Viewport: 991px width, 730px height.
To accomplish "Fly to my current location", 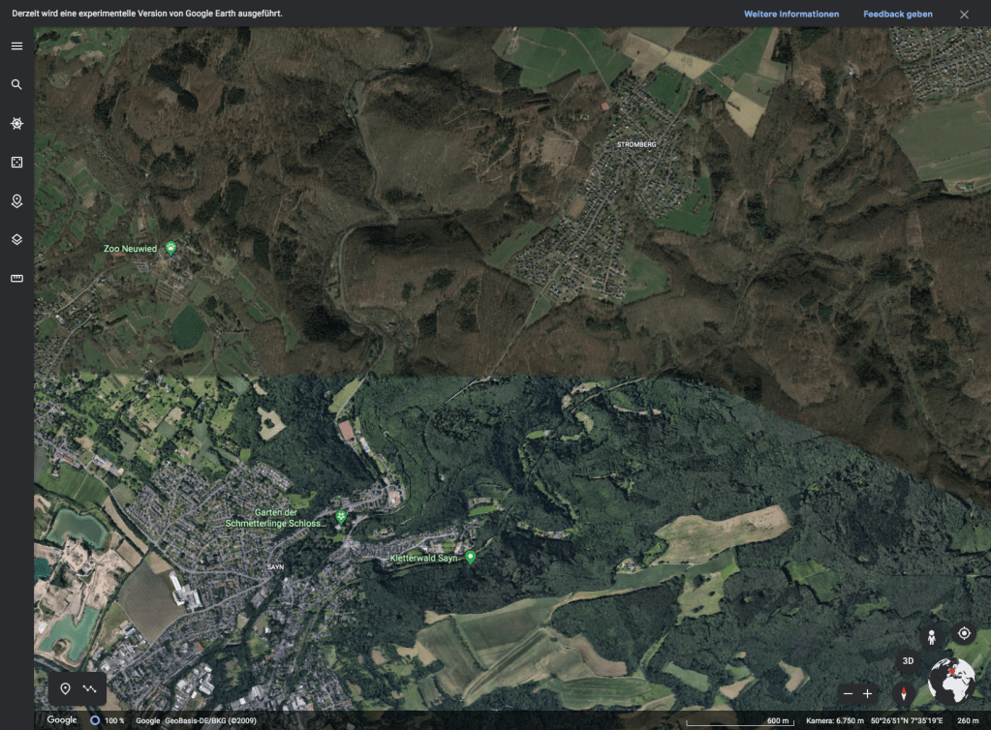I will (964, 633).
